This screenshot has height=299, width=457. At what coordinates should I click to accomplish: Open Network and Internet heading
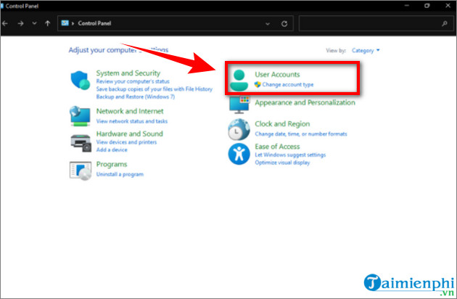click(x=130, y=111)
